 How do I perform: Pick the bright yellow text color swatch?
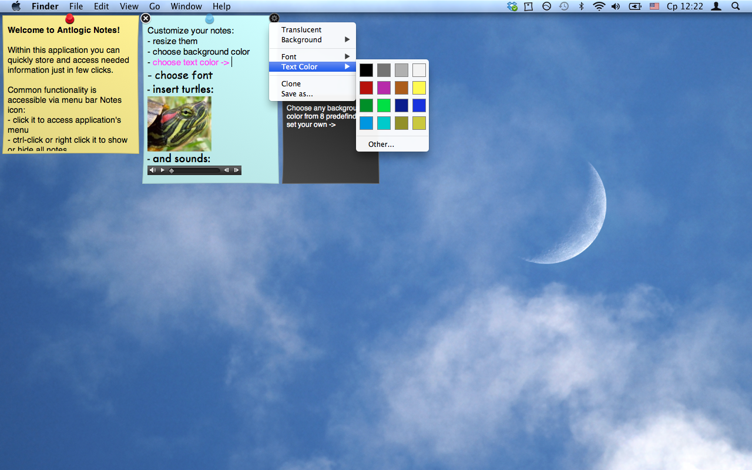click(419, 88)
